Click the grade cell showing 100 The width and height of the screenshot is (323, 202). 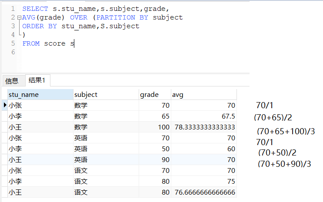(155, 127)
